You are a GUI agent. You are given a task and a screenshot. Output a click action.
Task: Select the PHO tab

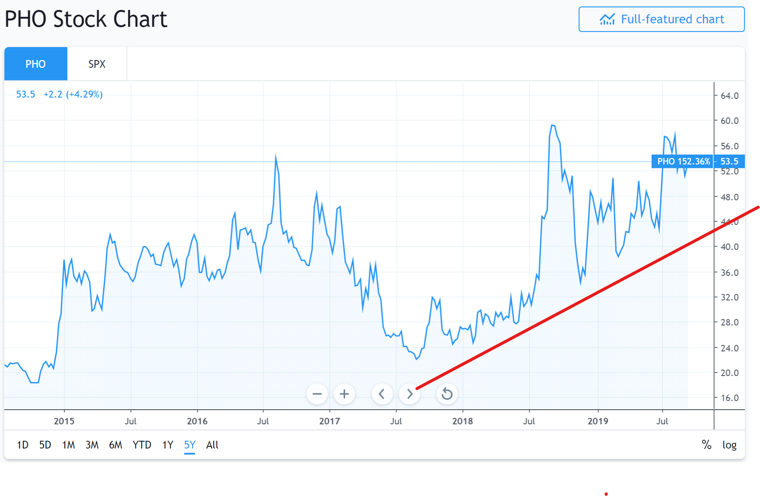tap(36, 64)
